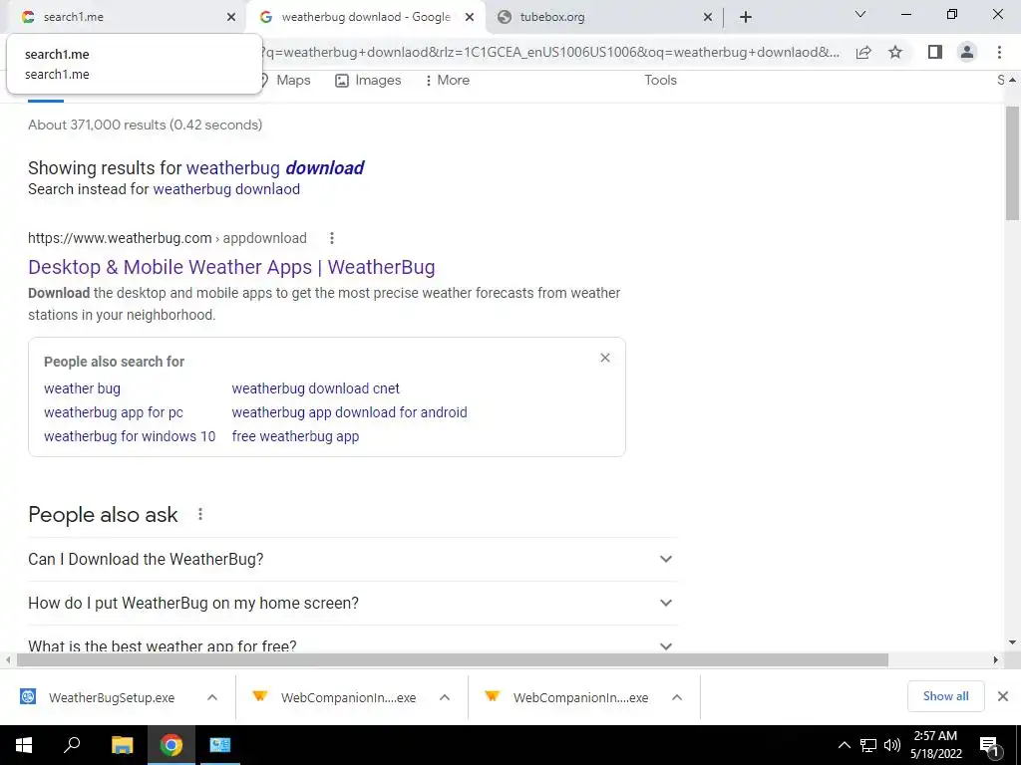Search instead for weatherbug downlaod
The height and width of the screenshot is (765, 1021).
tap(226, 189)
